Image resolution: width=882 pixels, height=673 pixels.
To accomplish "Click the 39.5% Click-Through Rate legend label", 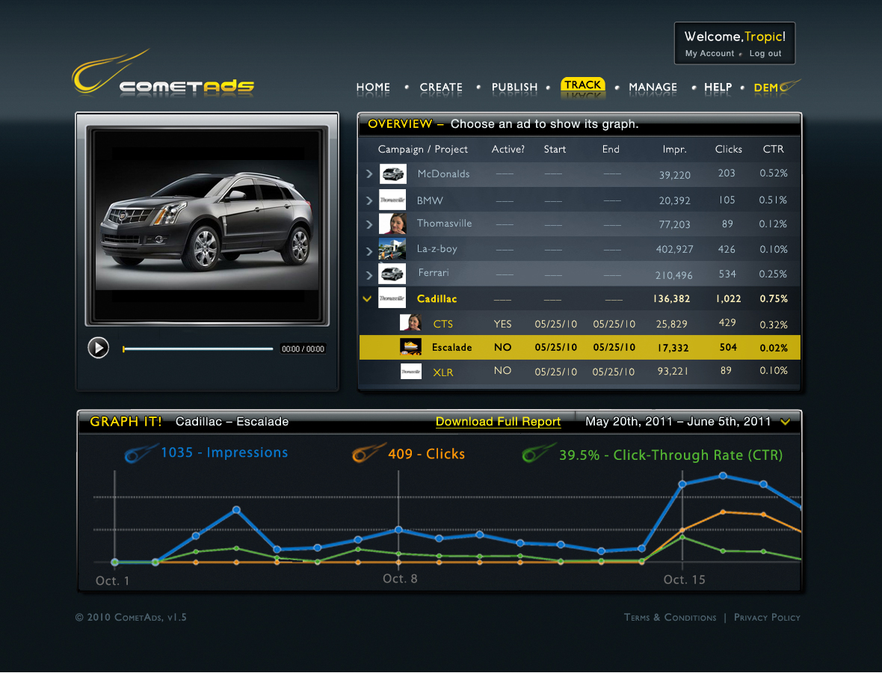I will tap(671, 455).
